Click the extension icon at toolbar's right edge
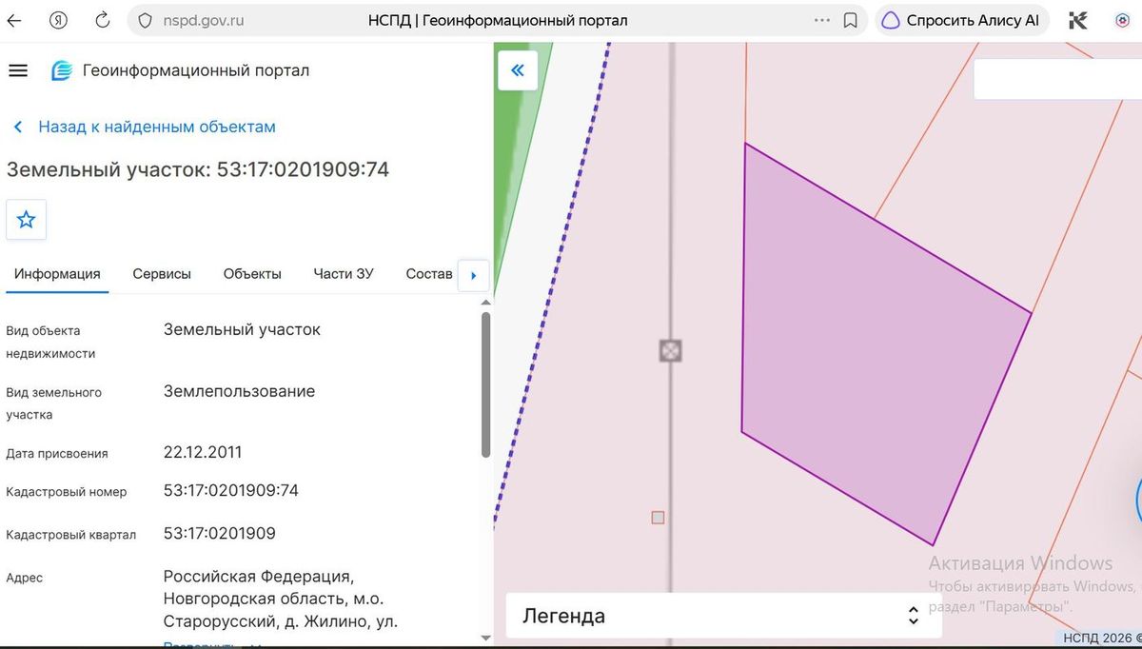Image resolution: width=1142 pixels, height=649 pixels. [x=1123, y=20]
